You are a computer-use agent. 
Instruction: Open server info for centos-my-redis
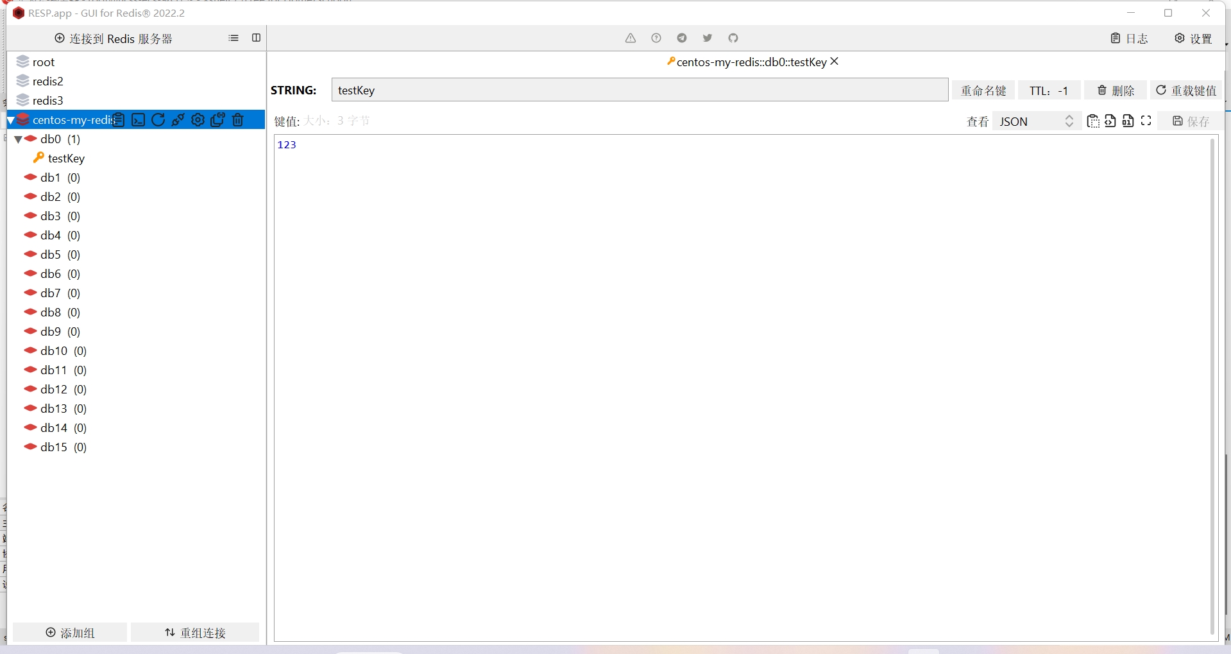click(x=119, y=120)
